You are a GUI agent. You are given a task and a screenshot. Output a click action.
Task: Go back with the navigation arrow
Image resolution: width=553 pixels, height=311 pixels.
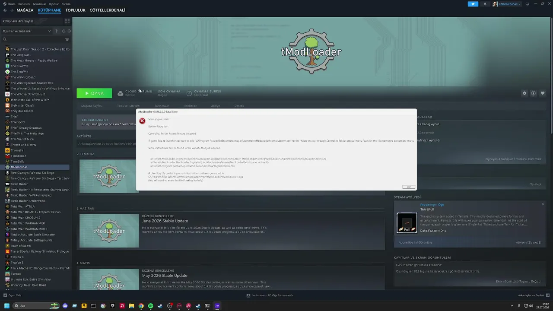point(5,10)
